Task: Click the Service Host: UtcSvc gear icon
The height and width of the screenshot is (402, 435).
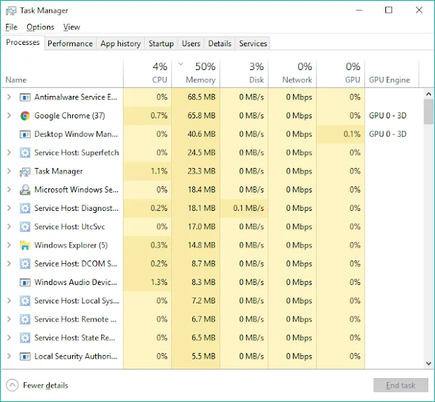Action: point(25,227)
